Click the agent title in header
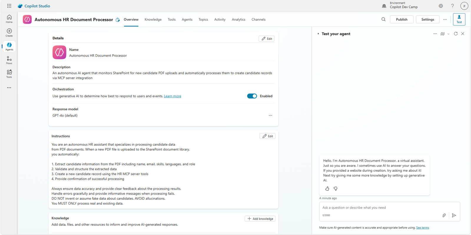The image size is (471, 235). click(x=74, y=19)
